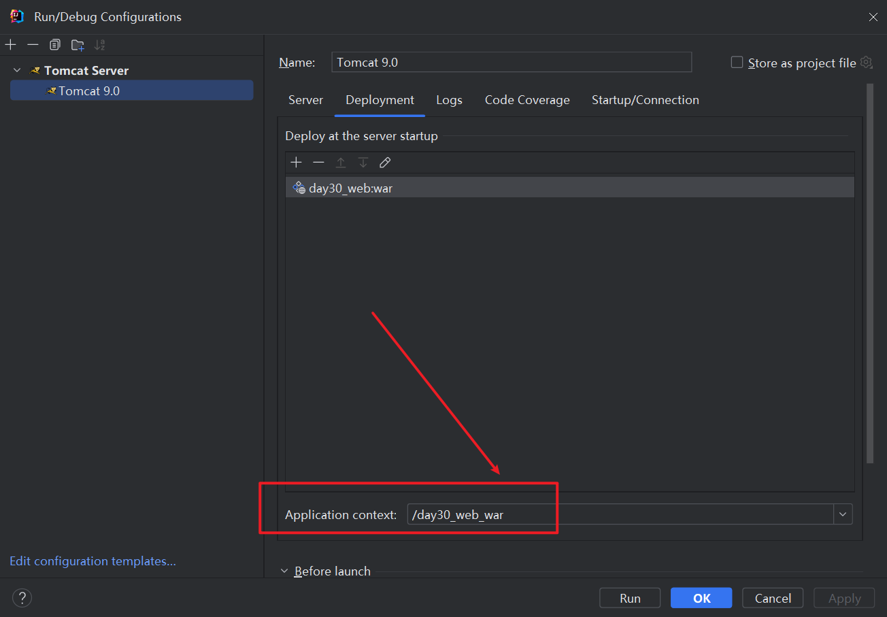The image size is (887, 617).
Task: Click the Name field containing Tomcat 9.0
Action: coord(512,62)
